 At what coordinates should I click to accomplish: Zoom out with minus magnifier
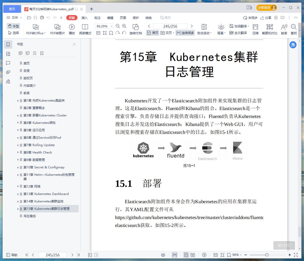pyautogui.click(x=118, y=26)
